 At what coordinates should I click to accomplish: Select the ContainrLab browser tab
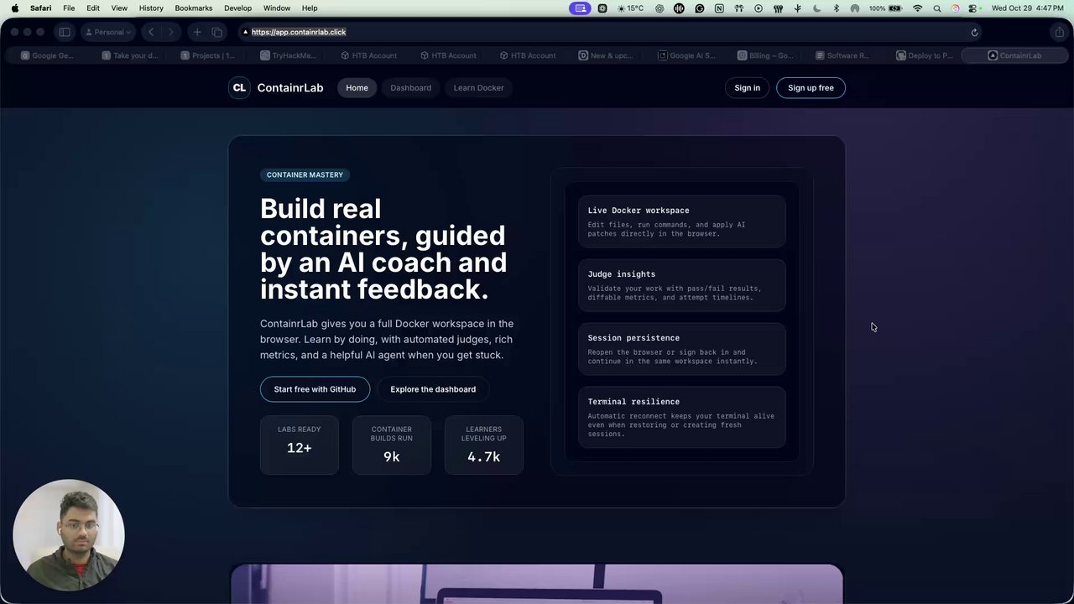(1014, 55)
